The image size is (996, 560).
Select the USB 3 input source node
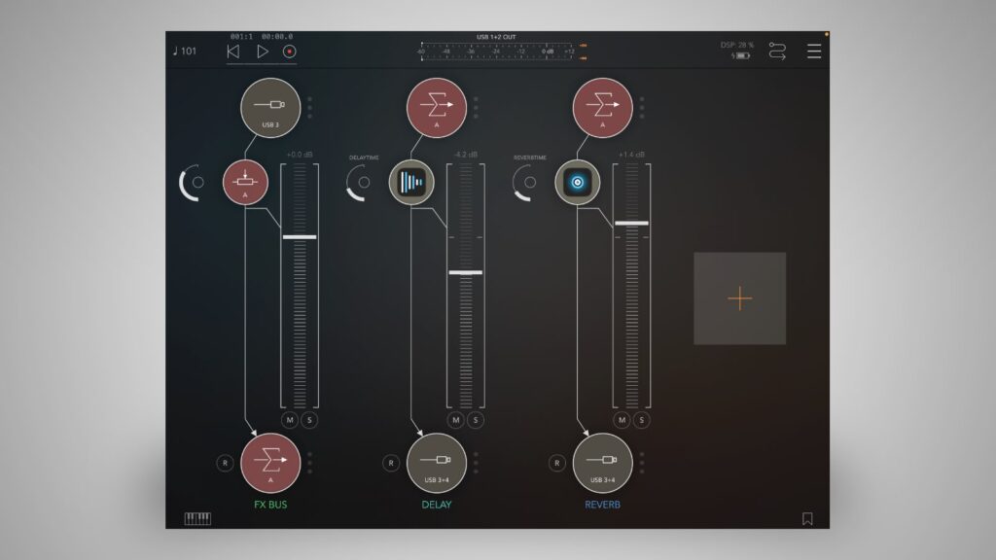(x=270, y=107)
